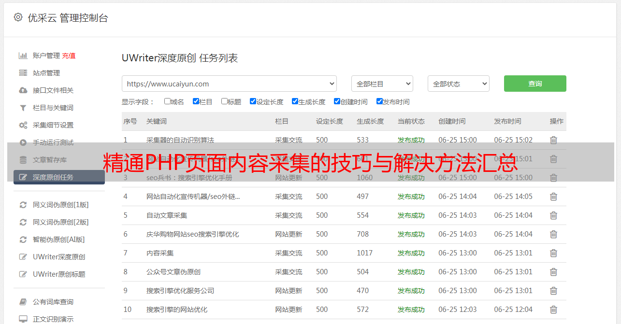Screen dimensions: 621x324
Task: Delete task 内容采集 via trash icon
Action: pos(554,253)
